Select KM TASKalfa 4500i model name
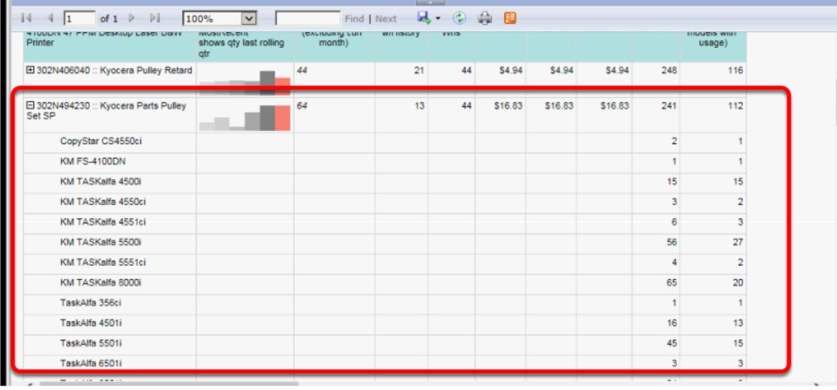 point(101,182)
